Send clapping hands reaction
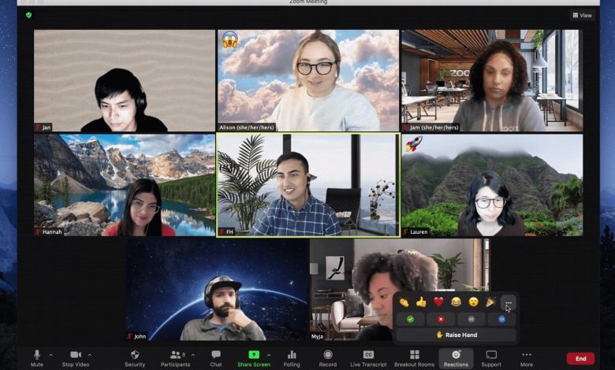 click(x=404, y=302)
